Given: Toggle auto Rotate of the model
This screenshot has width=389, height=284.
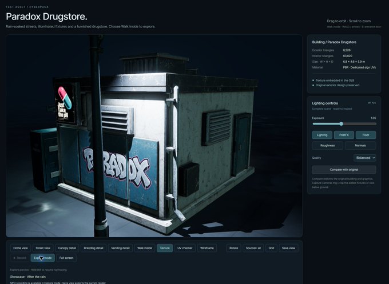Looking at the screenshot, I should coord(234,248).
